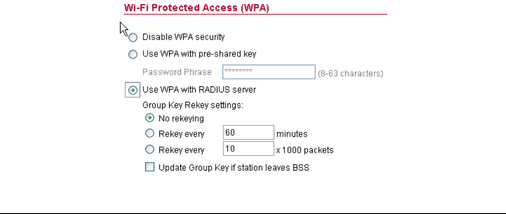Click the "Use WPA with RADIUS server" label

199,89
